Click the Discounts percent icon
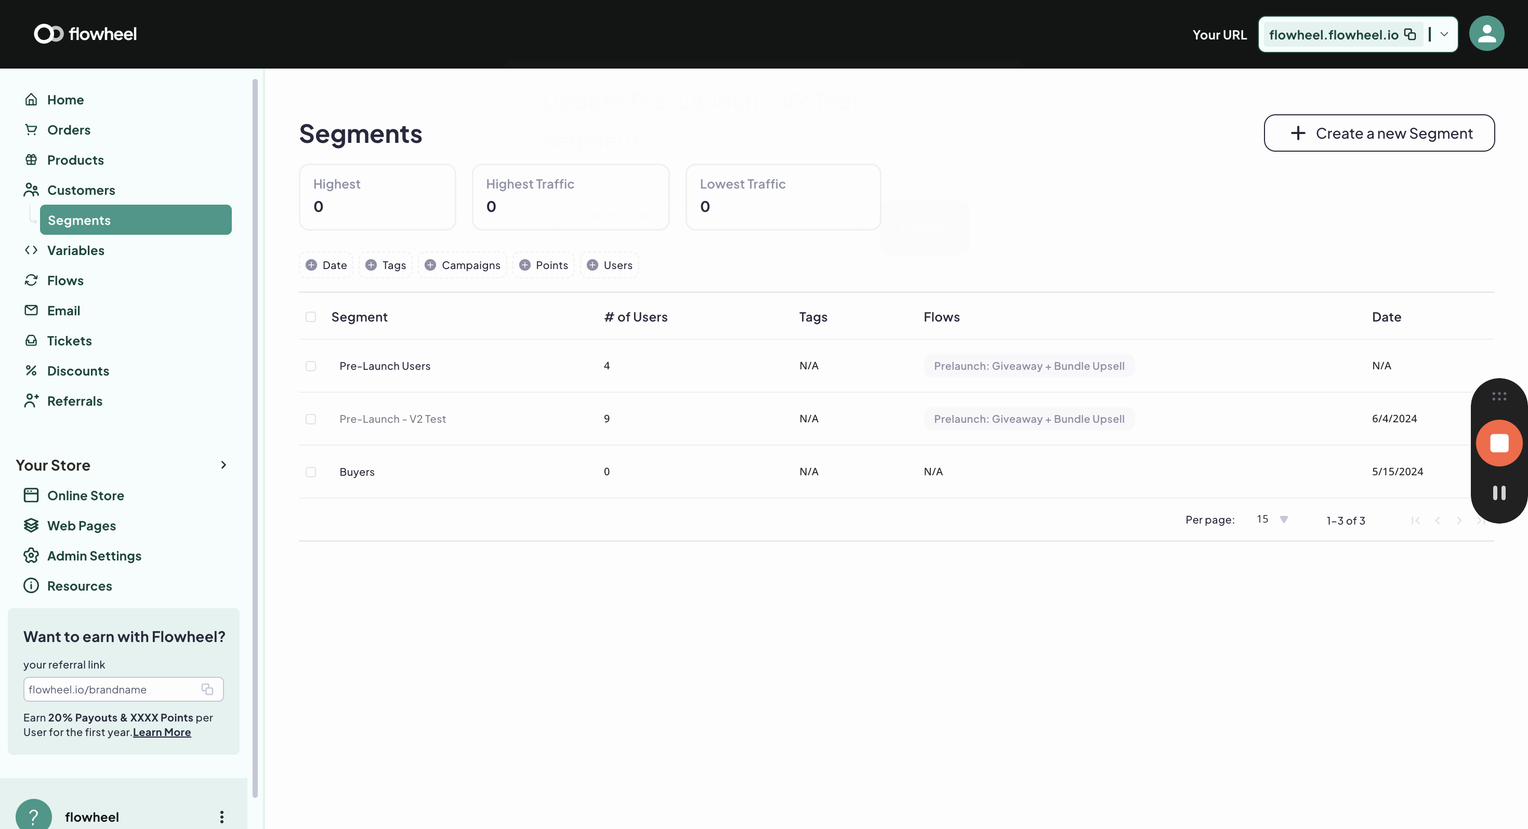Viewport: 1528px width, 829px height. pyautogui.click(x=31, y=371)
